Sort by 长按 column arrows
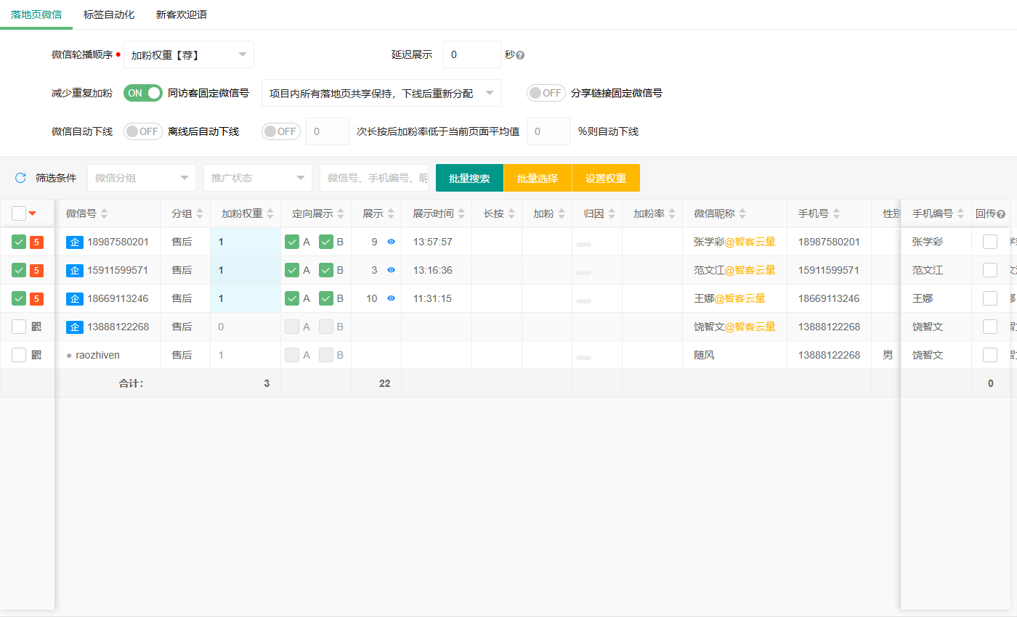The width and height of the screenshot is (1017, 617). pos(511,213)
